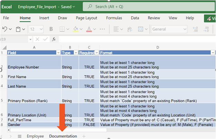216x139 pixels.
Task: Click the Search (Alt + Q) box
Action: (x=149, y=7)
